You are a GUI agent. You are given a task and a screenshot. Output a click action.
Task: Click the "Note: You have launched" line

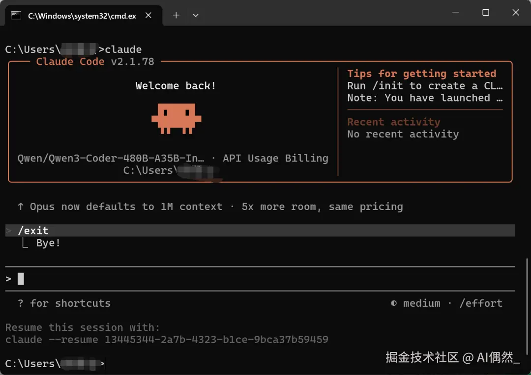[425, 98]
